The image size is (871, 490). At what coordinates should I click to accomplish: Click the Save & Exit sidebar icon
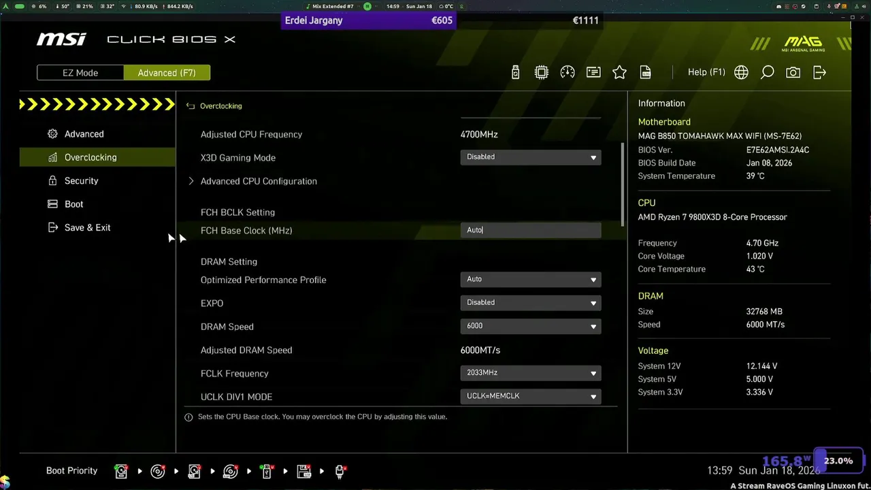(x=52, y=227)
